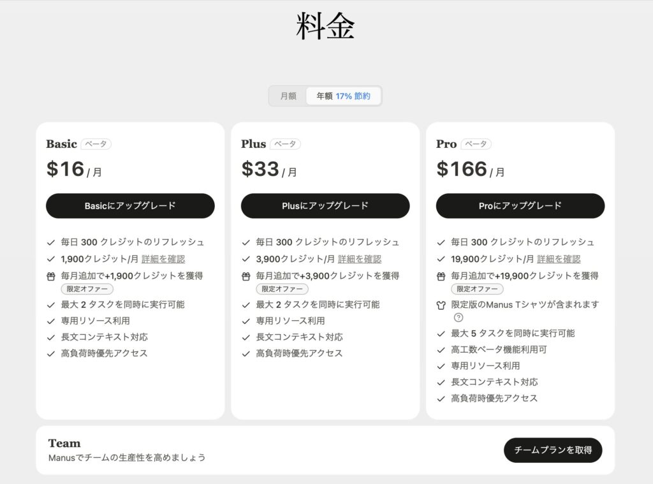Screen dimensions: 653x484
Task: Click question mark help icon under T-shirt row
Action: [458, 318]
